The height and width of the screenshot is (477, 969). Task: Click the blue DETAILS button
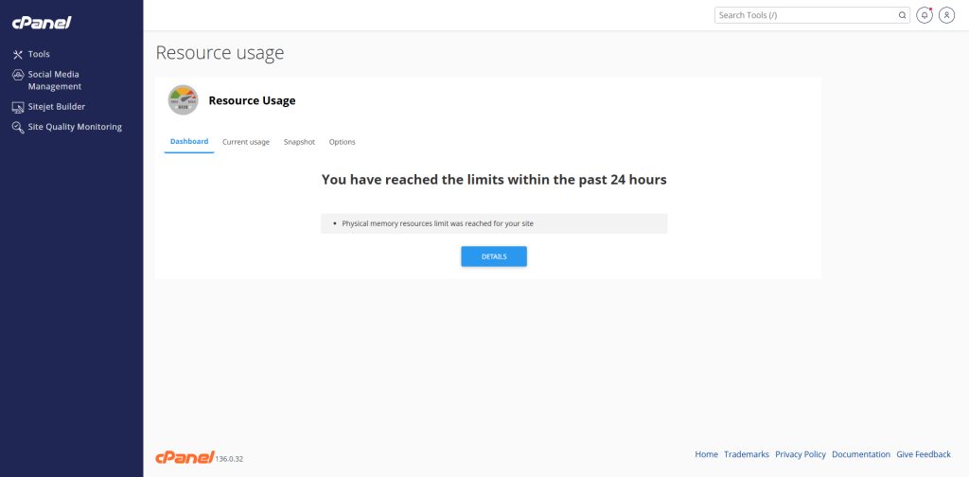[494, 256]
